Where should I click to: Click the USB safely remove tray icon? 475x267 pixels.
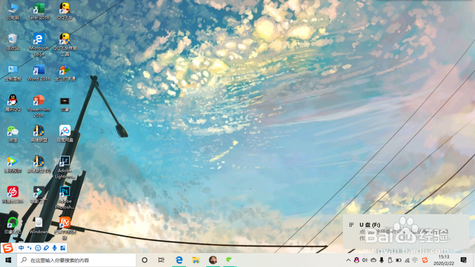pyautogui.click(x=390, y=260)
